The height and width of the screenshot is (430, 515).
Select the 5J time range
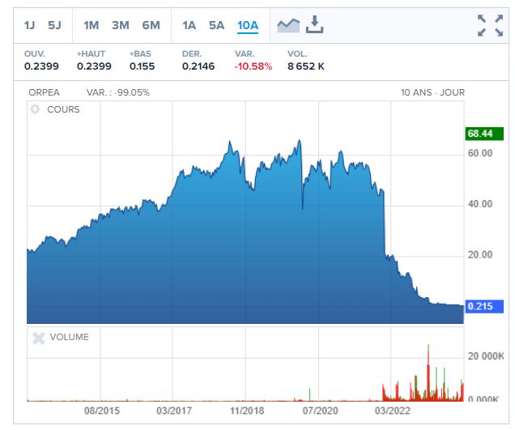(x=54, y=25)
